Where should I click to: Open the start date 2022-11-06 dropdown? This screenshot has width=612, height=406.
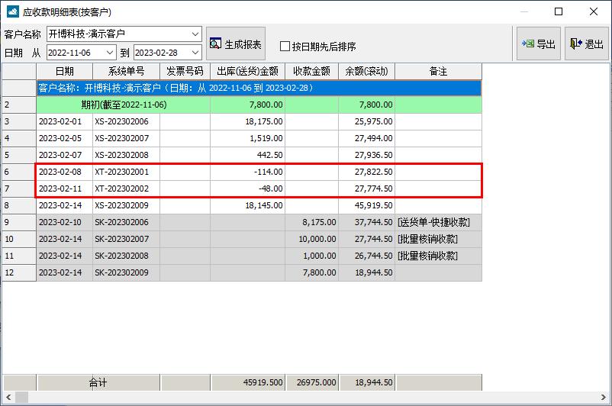110,53
